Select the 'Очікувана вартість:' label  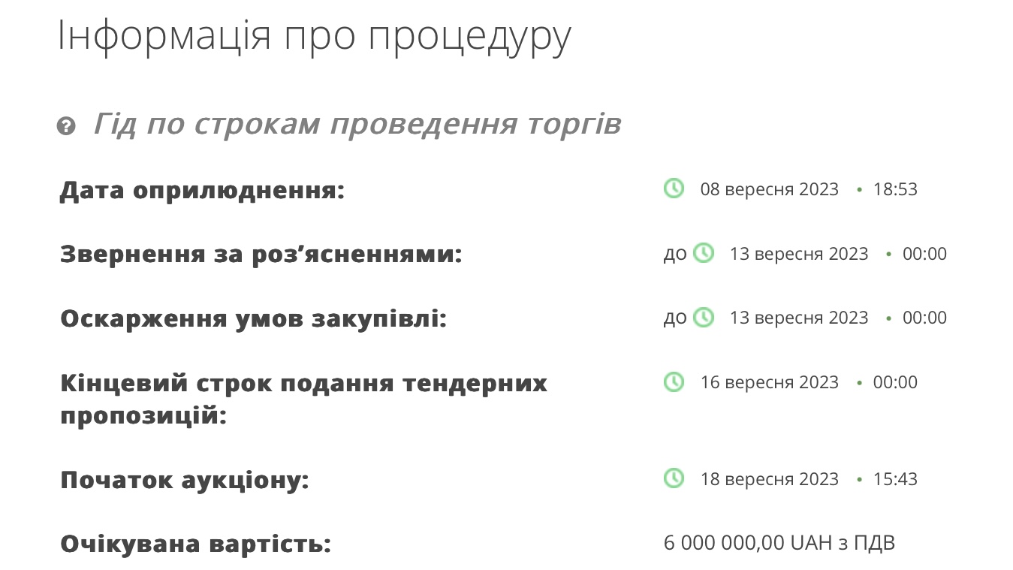click(195, 544)
